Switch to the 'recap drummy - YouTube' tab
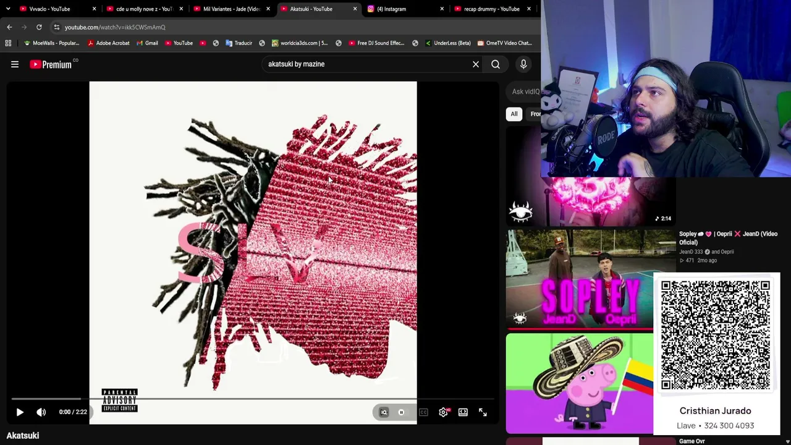The image size is (791, 445). pyautogui.click(x=492, y=9)
